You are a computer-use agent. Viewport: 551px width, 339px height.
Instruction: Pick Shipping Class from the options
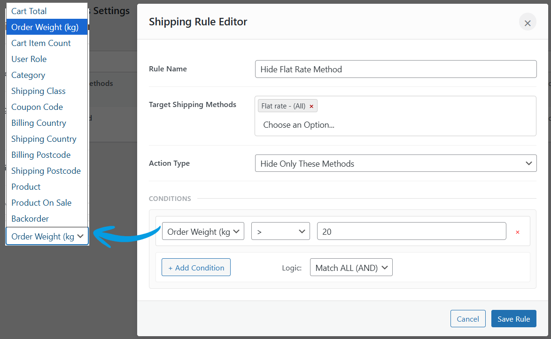39,91
